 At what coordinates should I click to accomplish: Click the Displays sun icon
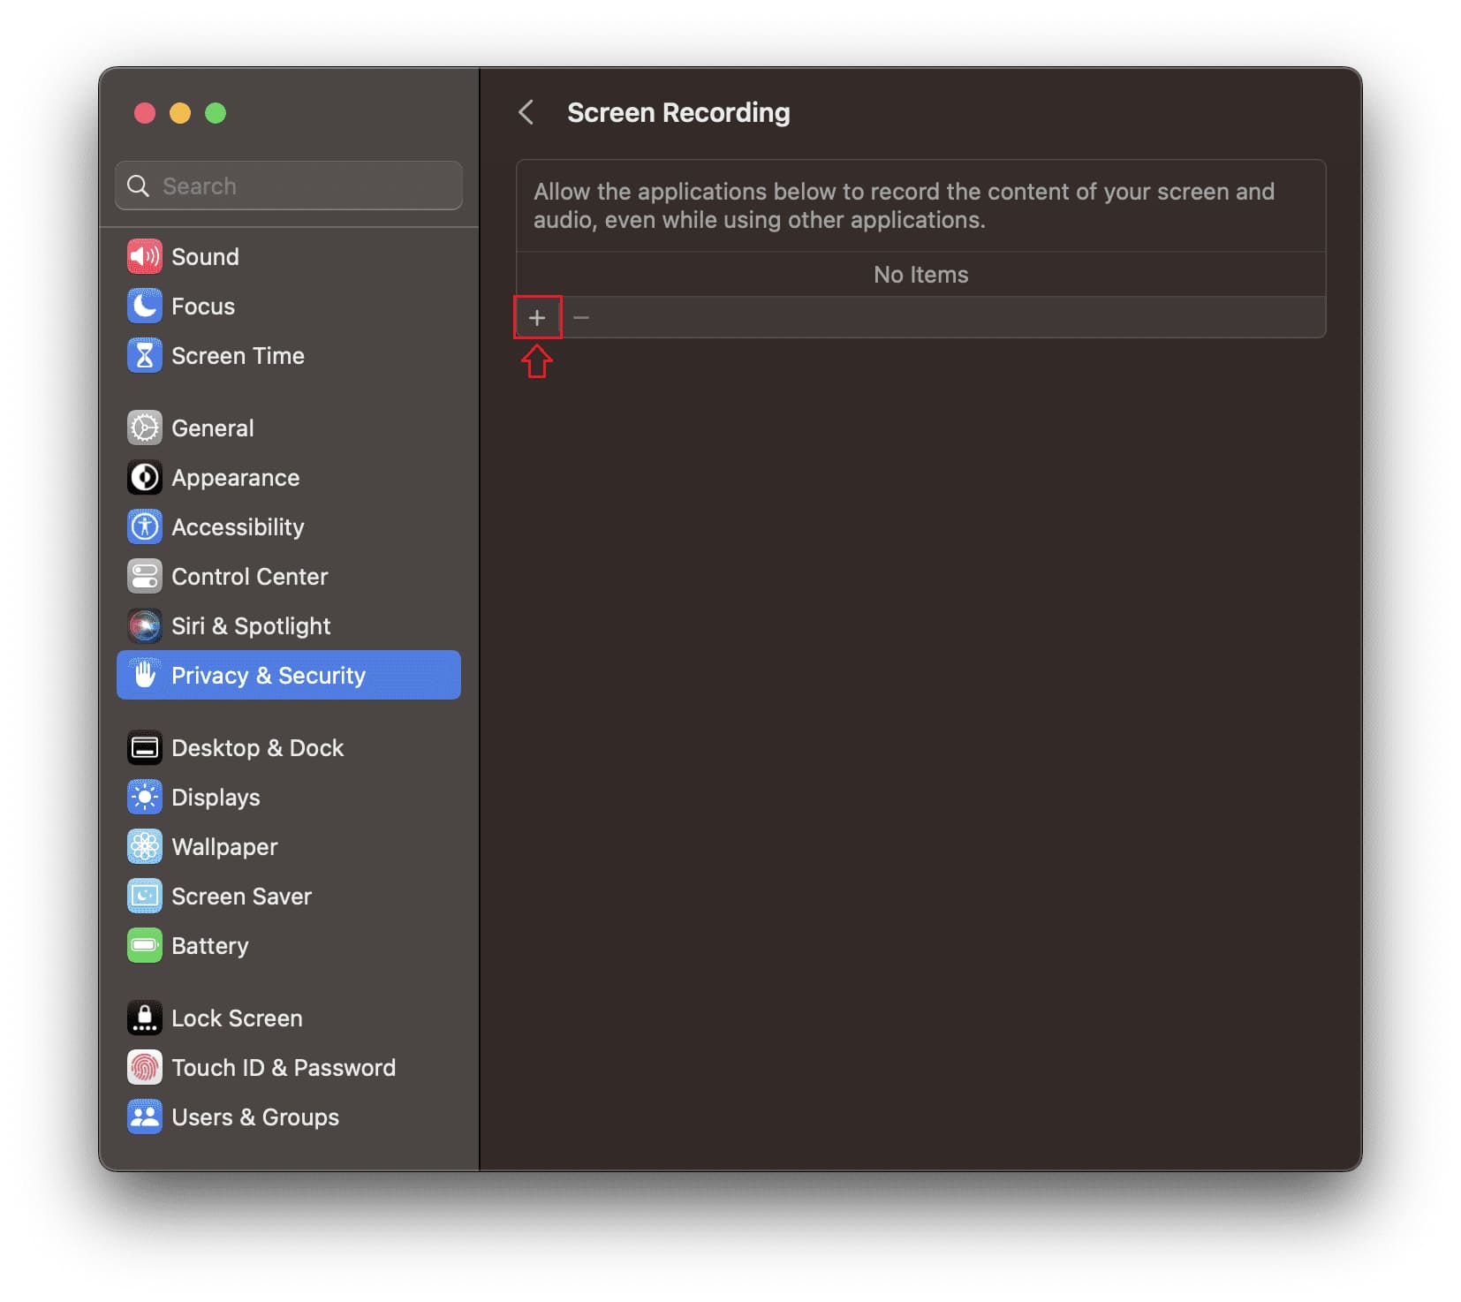(x=144, y=797)
